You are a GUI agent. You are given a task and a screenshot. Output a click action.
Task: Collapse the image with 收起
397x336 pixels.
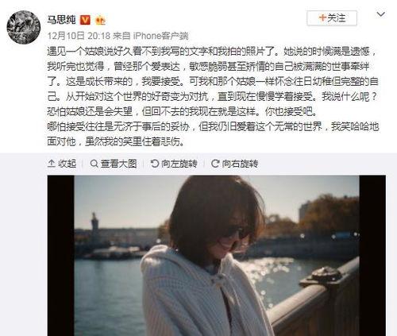(62, 164)
